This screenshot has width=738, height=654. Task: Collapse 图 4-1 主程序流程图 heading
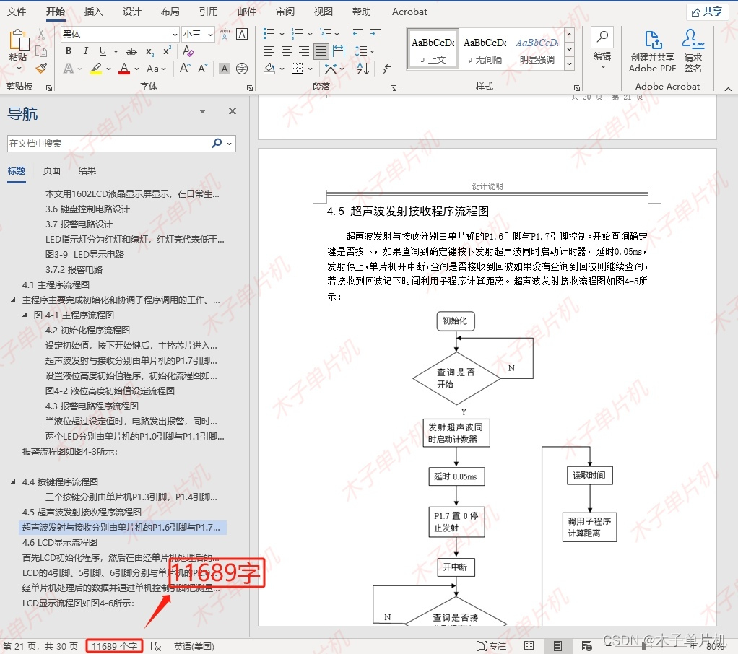tap(25, 315)
